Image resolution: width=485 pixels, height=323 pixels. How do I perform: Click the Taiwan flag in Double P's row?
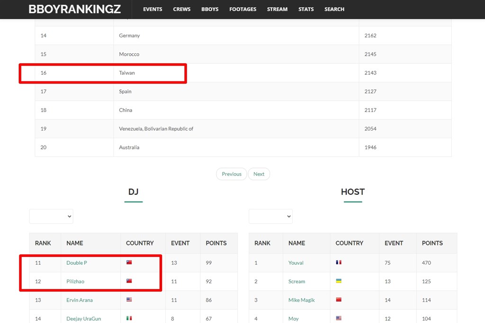click(129, 262)
